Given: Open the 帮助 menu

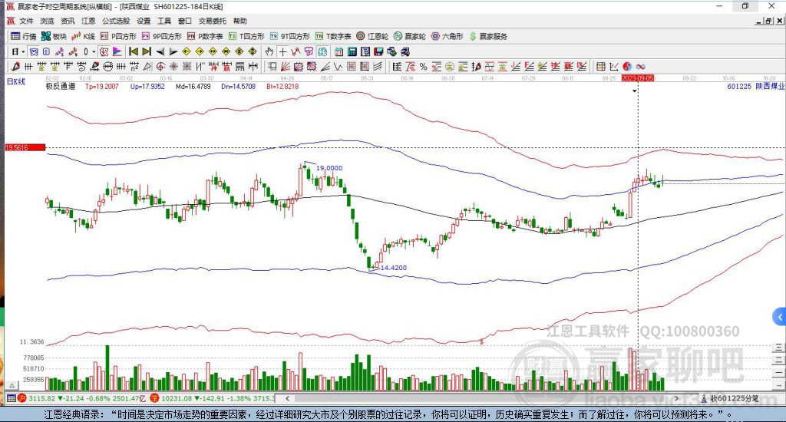Looking at the screenshot, I should [x=239, y=21].
